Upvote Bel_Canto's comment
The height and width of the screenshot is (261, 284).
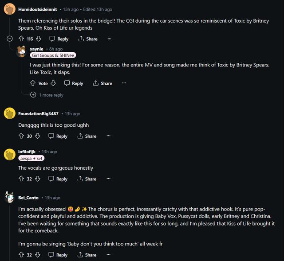[x=21, y=255]
